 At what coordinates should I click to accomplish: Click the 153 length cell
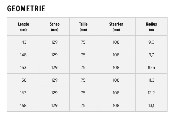click(x=23, y=67)
